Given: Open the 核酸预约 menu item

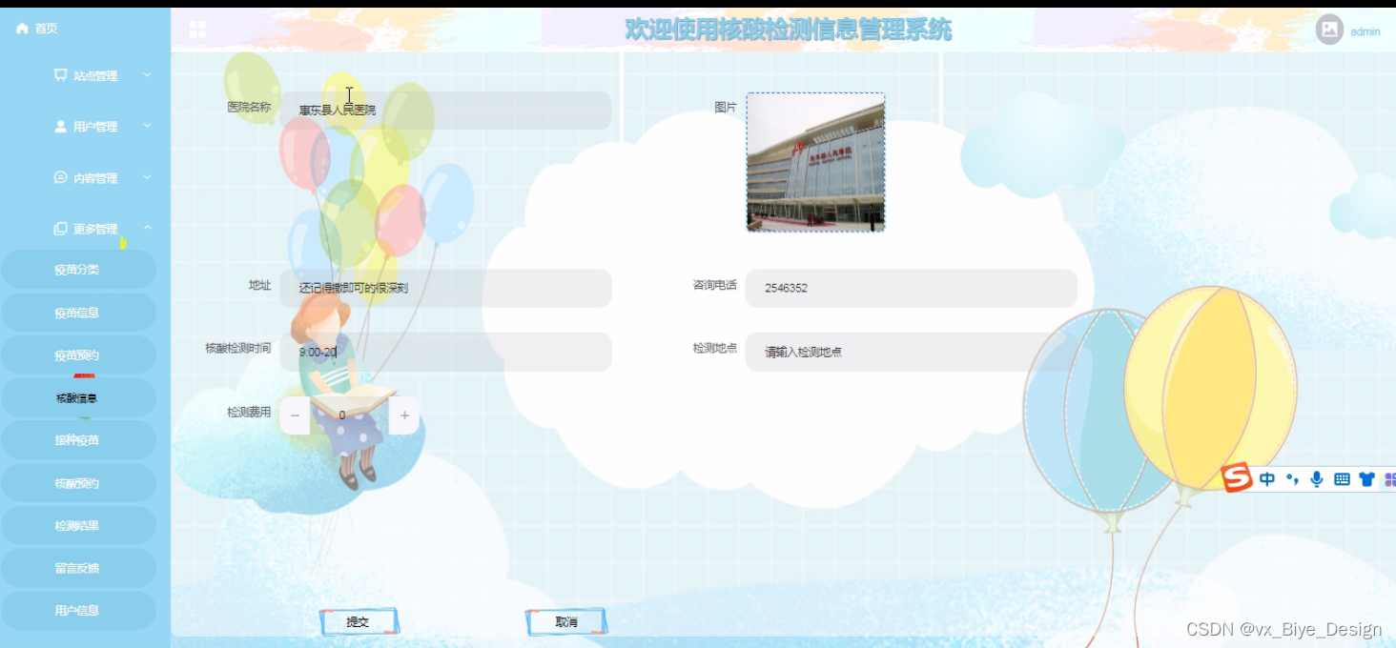Looking at the screenshot, I should [78, 483].
